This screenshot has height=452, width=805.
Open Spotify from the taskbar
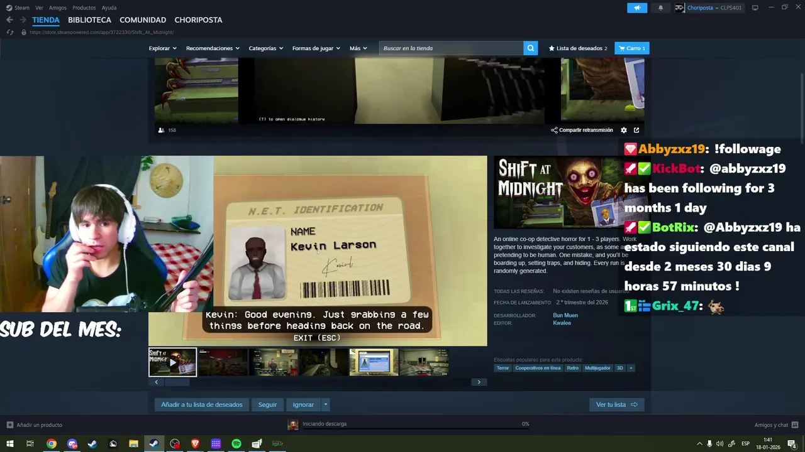(x=236, y=444)
